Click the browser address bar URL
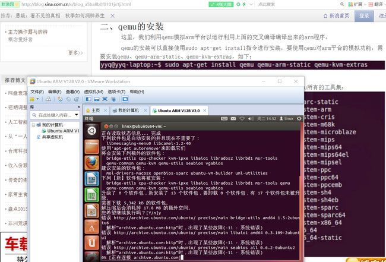Screen dimensions: 386x262 76,4
